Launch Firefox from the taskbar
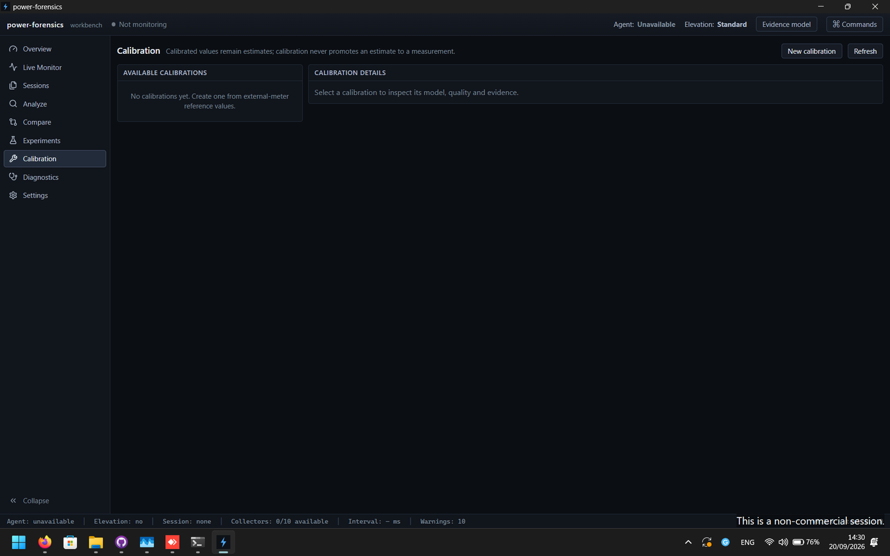The height and width of the screenshot is (556, 890). click(x=44, y=543)
